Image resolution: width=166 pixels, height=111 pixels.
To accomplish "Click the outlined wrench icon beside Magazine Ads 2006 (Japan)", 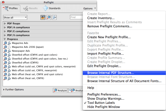I will click(9, 47).
